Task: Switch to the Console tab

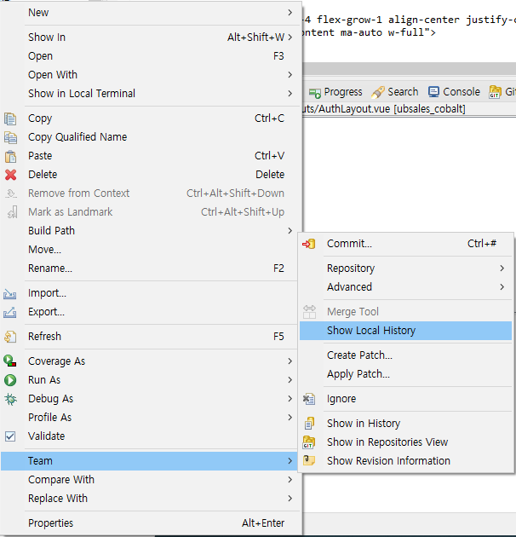Action: 455,92
